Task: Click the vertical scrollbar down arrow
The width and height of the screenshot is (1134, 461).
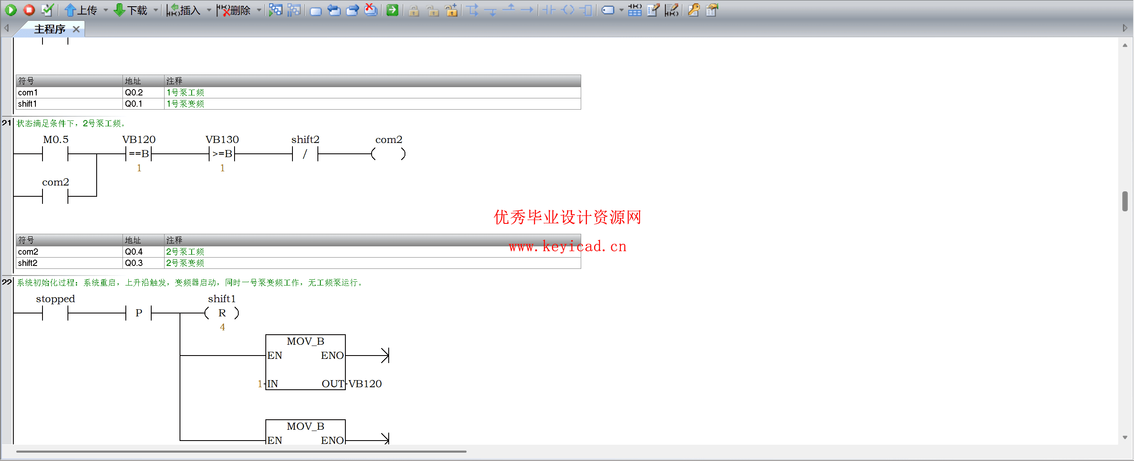Action: pos(1125,437)
